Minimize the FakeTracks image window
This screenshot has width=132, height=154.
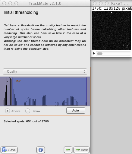[x=101, y=3]
